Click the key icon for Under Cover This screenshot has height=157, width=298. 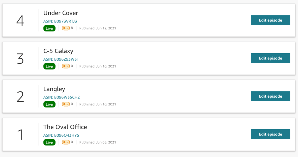pos(66,28)
